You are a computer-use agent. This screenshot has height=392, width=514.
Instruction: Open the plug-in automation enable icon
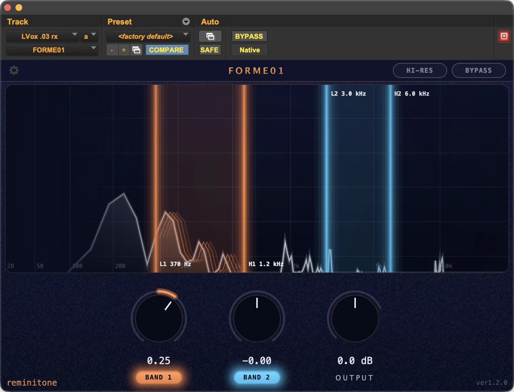[x=210, y=36]
